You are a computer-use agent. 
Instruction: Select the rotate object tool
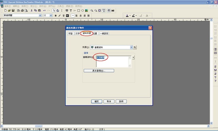click(x=58, y=11)
